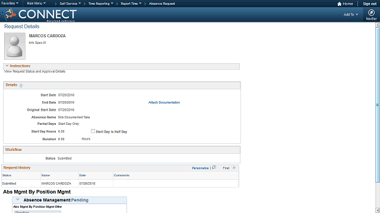This screenshot has height=213, width=380.
Task: Collapse the Instructions section
Action: 7,66
